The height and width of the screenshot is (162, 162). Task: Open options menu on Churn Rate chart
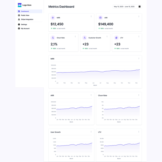(139, 95)
